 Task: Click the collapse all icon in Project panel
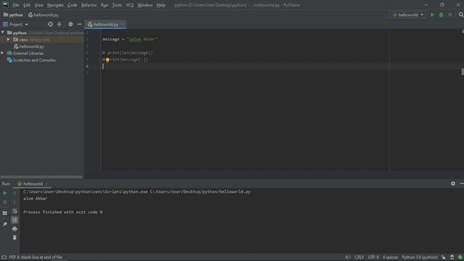click(x=59, y=24)
